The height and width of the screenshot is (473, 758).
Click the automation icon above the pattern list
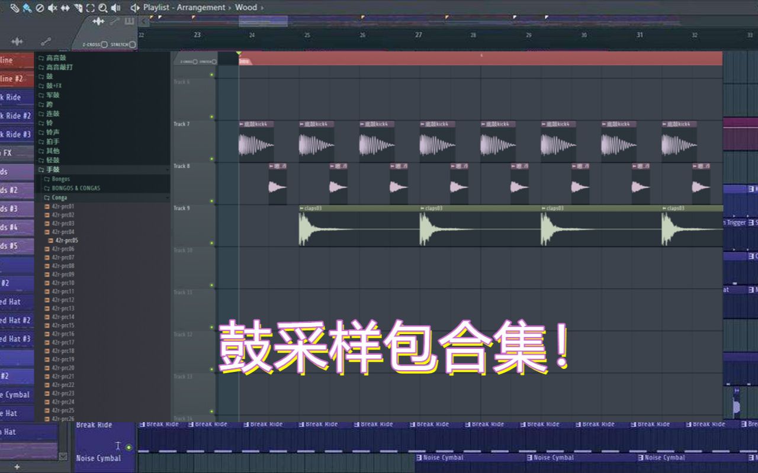click(x=46, y=41)
